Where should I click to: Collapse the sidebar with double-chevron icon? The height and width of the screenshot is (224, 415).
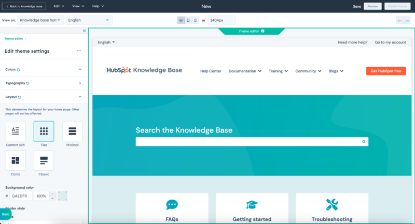pyautogui.click(x=84, y=31)
